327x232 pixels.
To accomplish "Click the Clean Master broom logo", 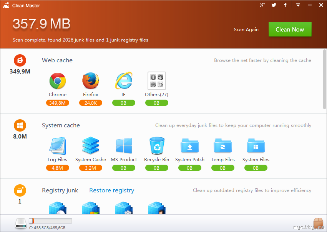I will [x=6, y=5].
